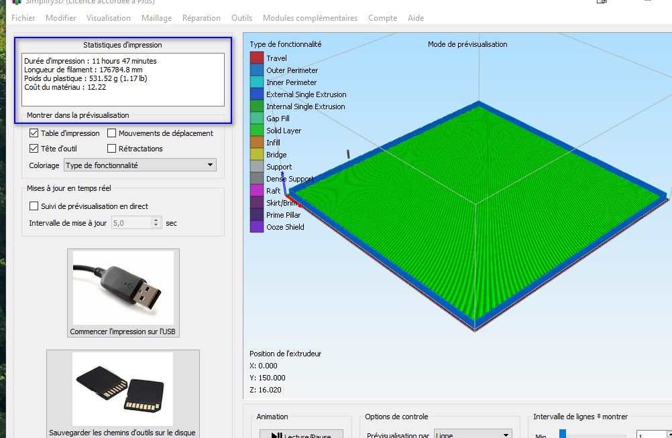Viewport: 672px width, 438px height.
Task: Decrease update interval with down arrow
Action: [156, 226]
